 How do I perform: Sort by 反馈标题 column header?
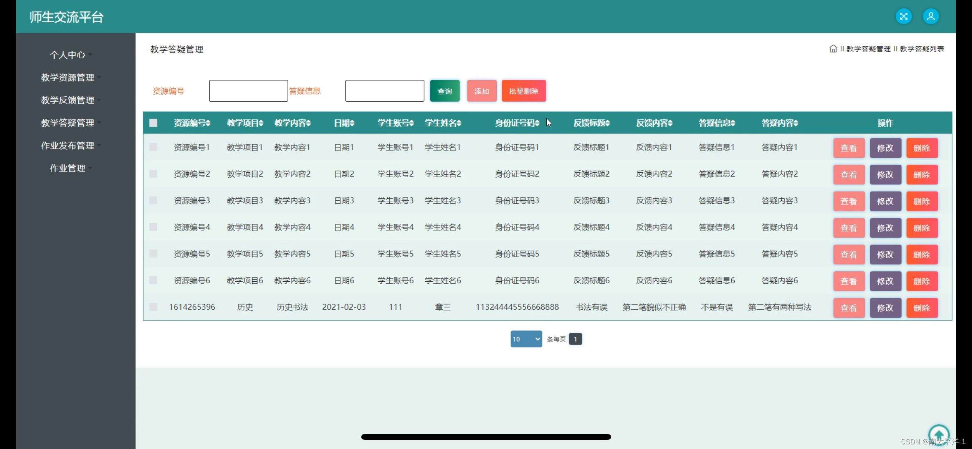[x=592, y=123]
